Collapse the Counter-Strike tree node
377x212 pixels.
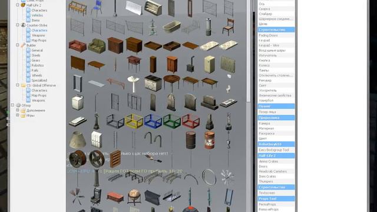18,25
